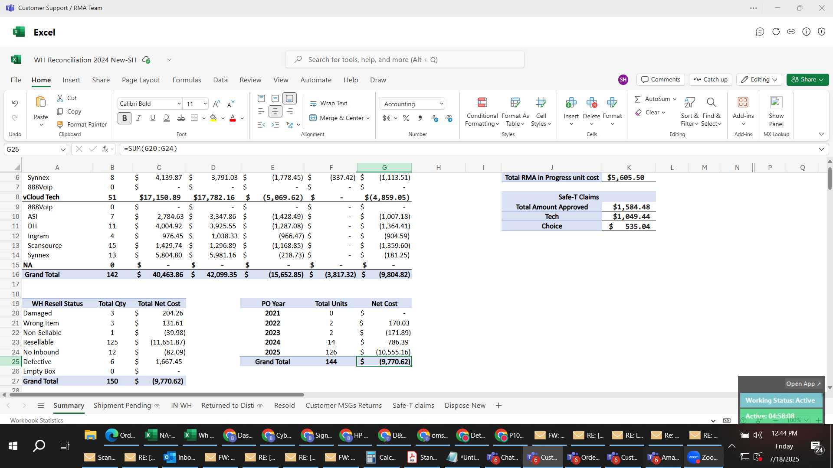Click the percent style icon

[406, 118]
